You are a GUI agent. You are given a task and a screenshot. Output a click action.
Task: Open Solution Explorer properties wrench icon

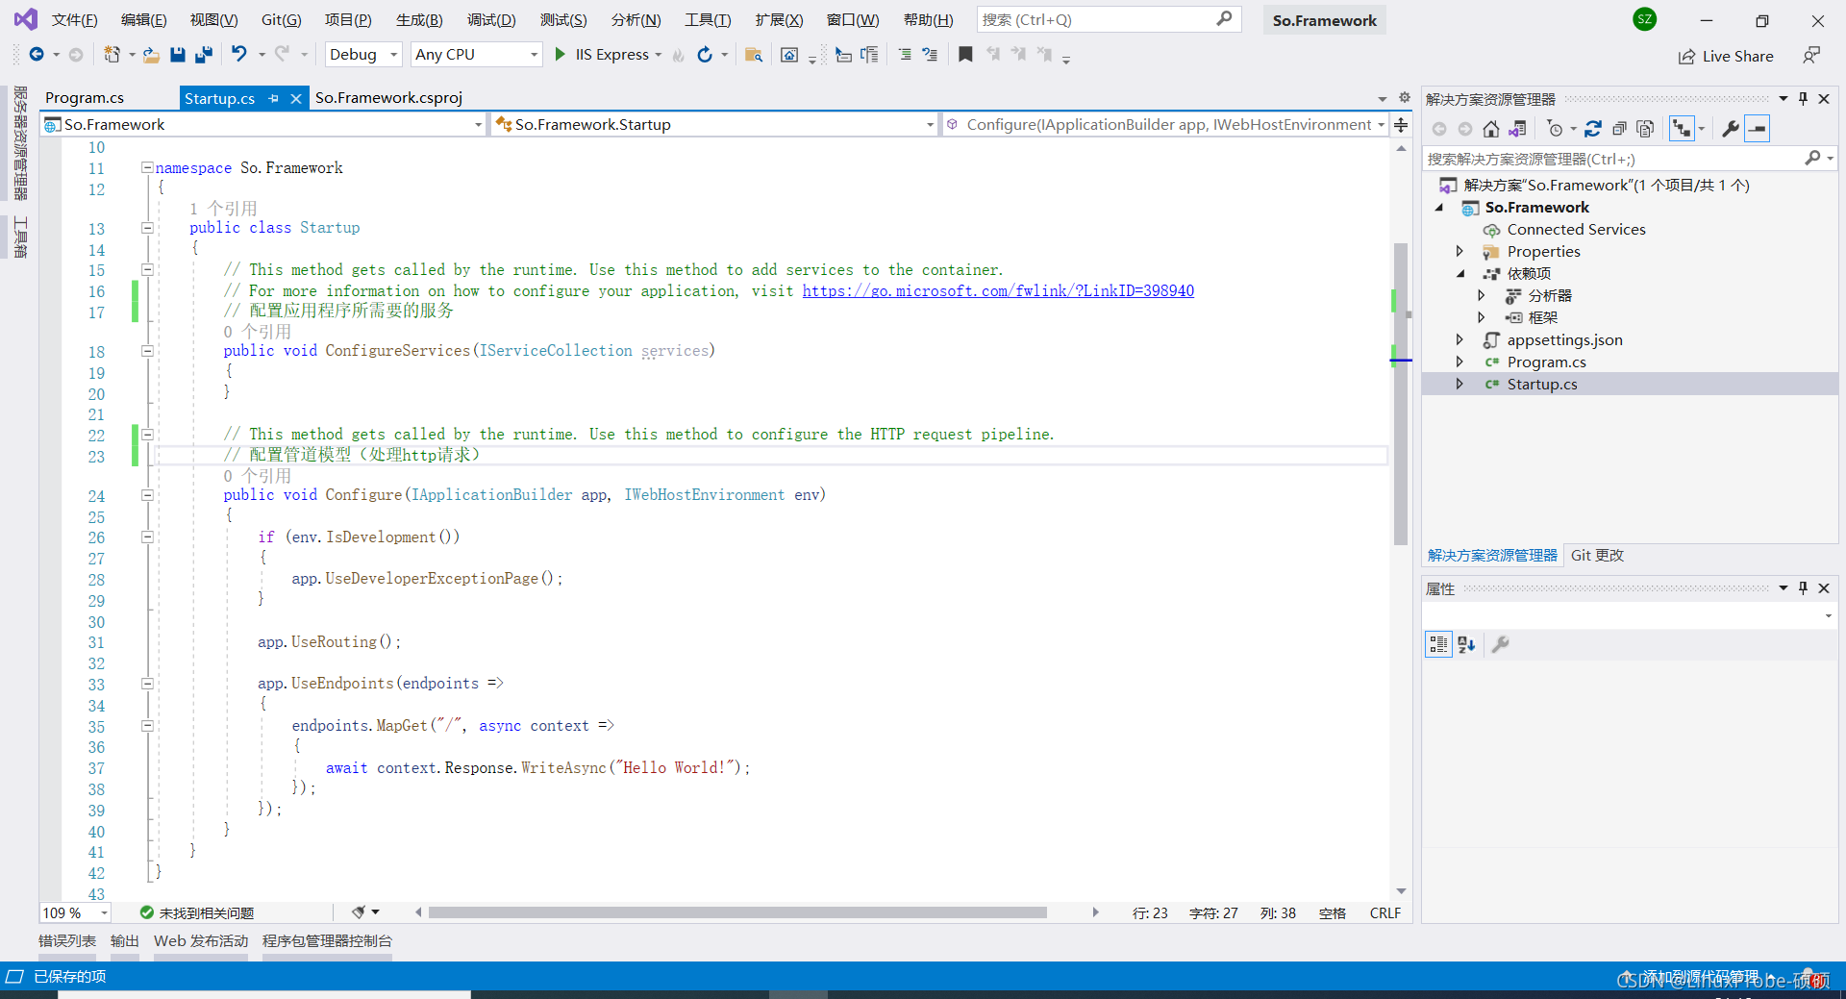click(x=1731, y=129)
